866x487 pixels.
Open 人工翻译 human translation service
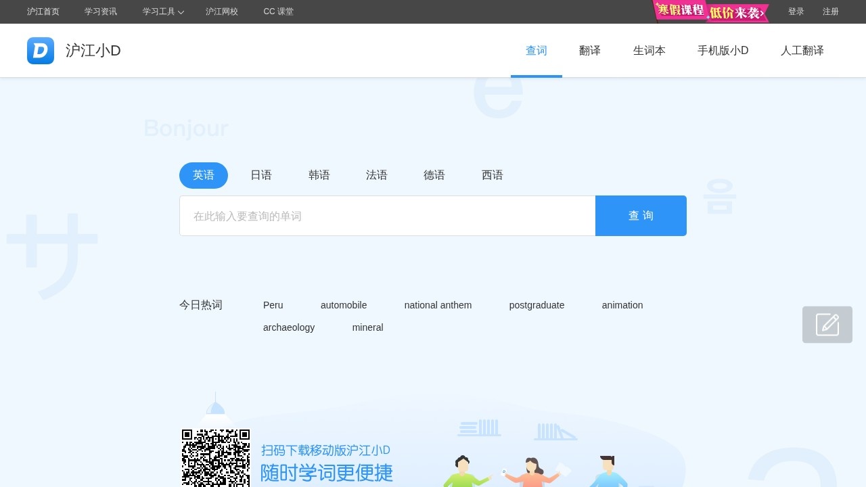(802, 50)
